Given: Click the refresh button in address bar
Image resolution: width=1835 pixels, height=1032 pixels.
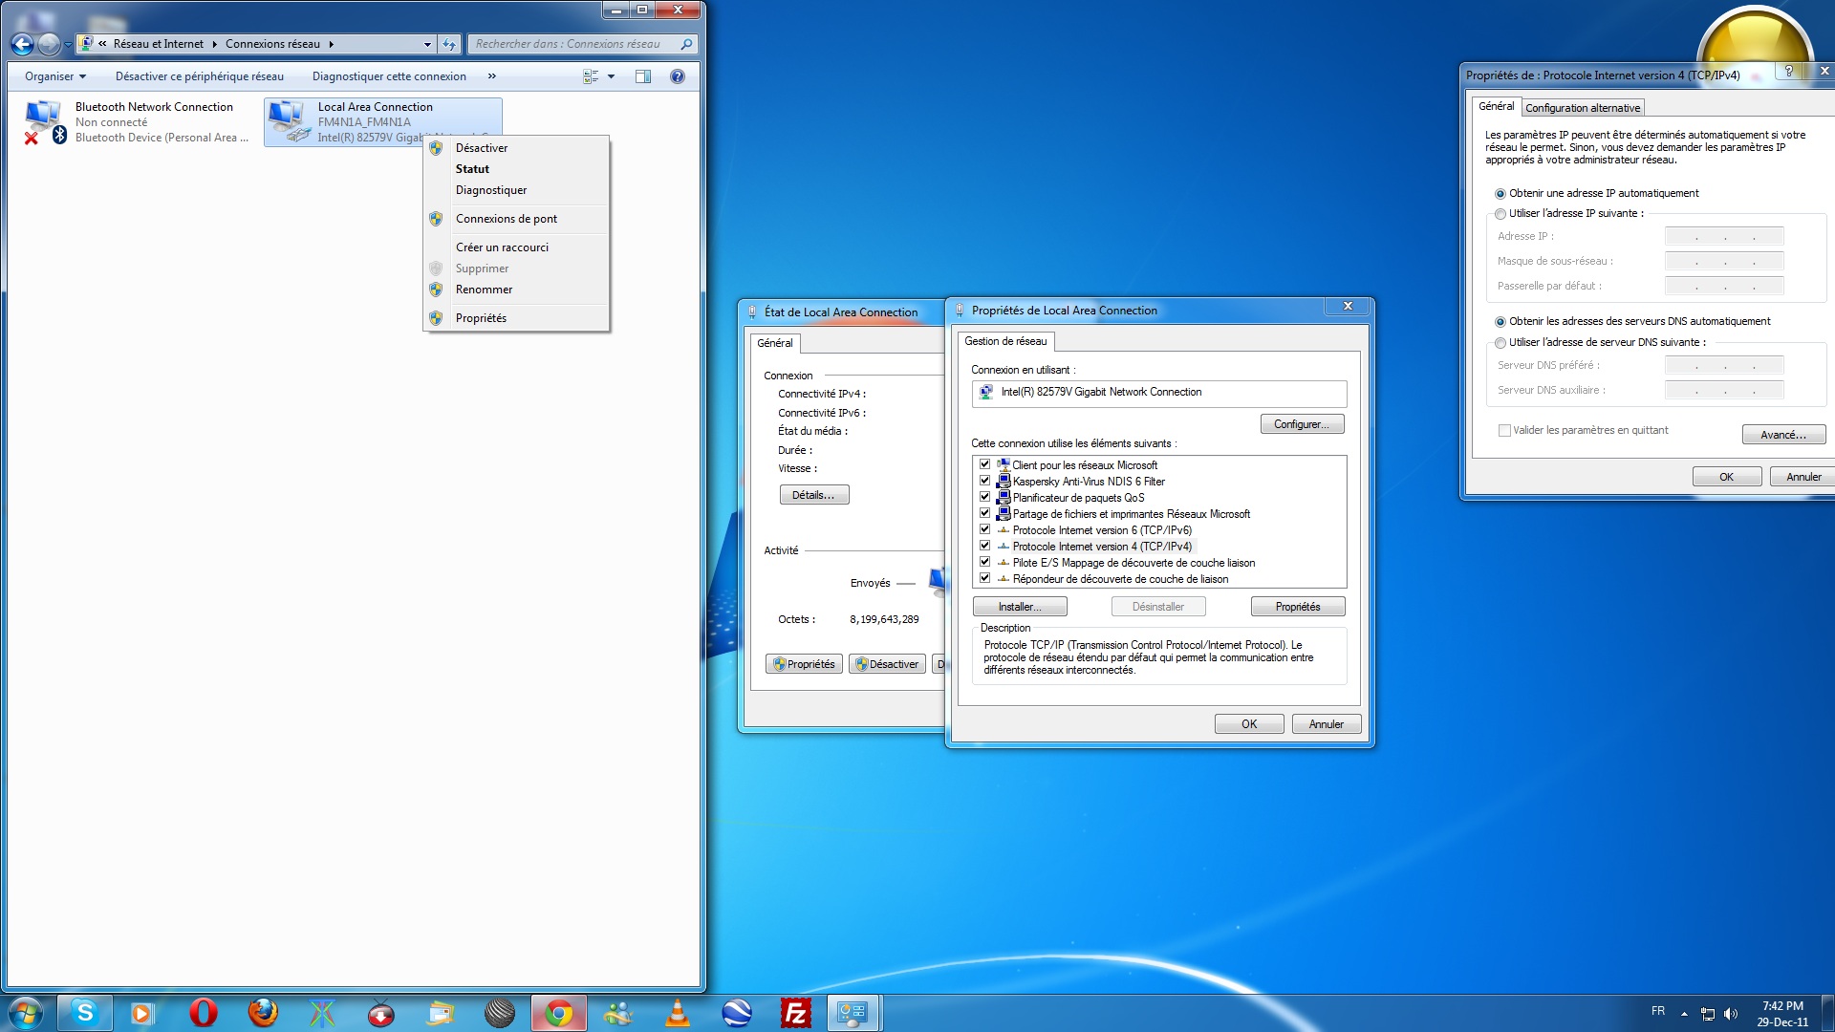Looking at the screenshot, I should tap(449, 44).
